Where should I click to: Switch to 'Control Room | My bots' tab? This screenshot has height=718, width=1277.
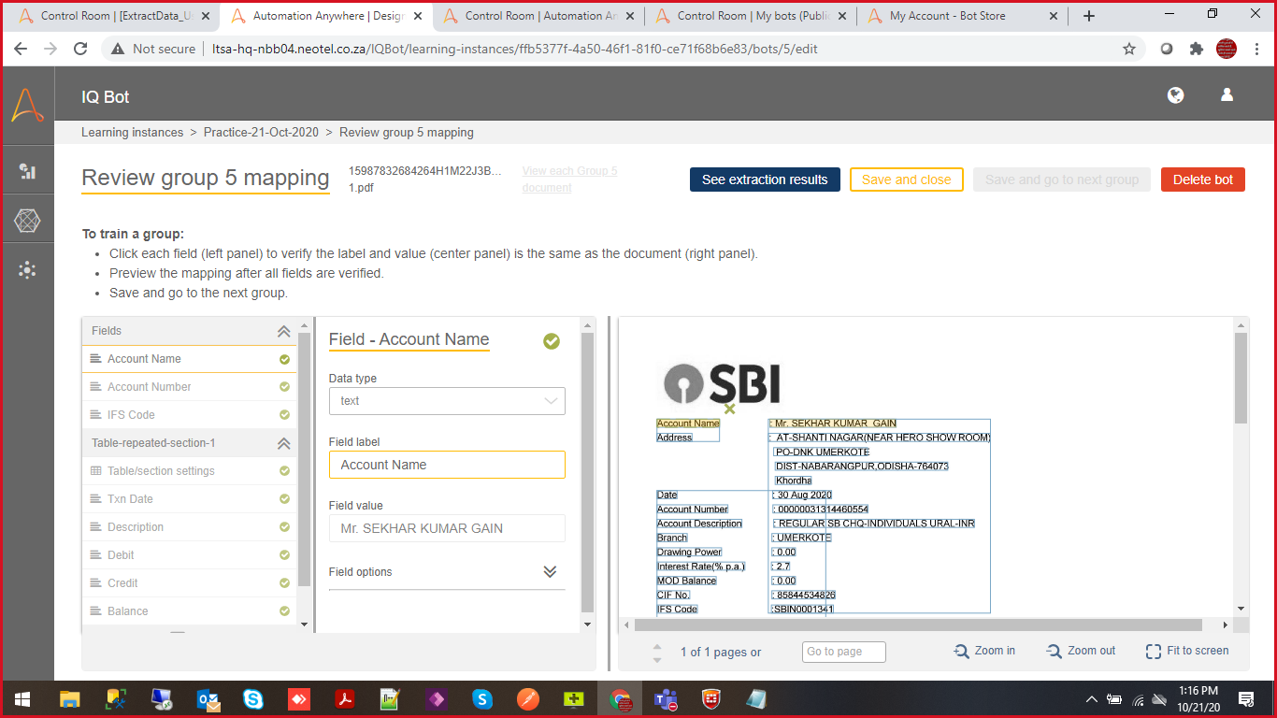click(752, 16)
